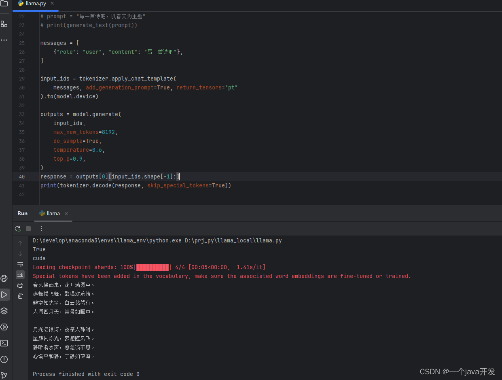Click the temperature=0.6 line

click(x=79, y=150)
